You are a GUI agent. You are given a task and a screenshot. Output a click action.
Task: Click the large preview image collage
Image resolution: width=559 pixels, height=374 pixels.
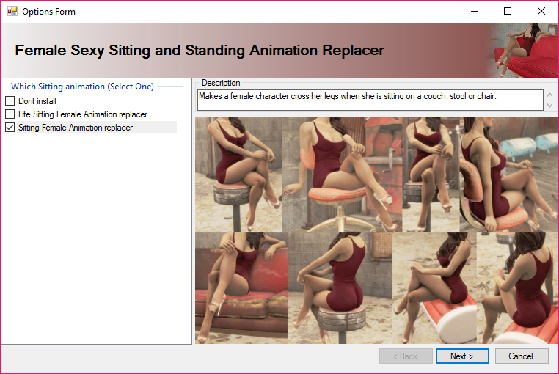(376, 230)
